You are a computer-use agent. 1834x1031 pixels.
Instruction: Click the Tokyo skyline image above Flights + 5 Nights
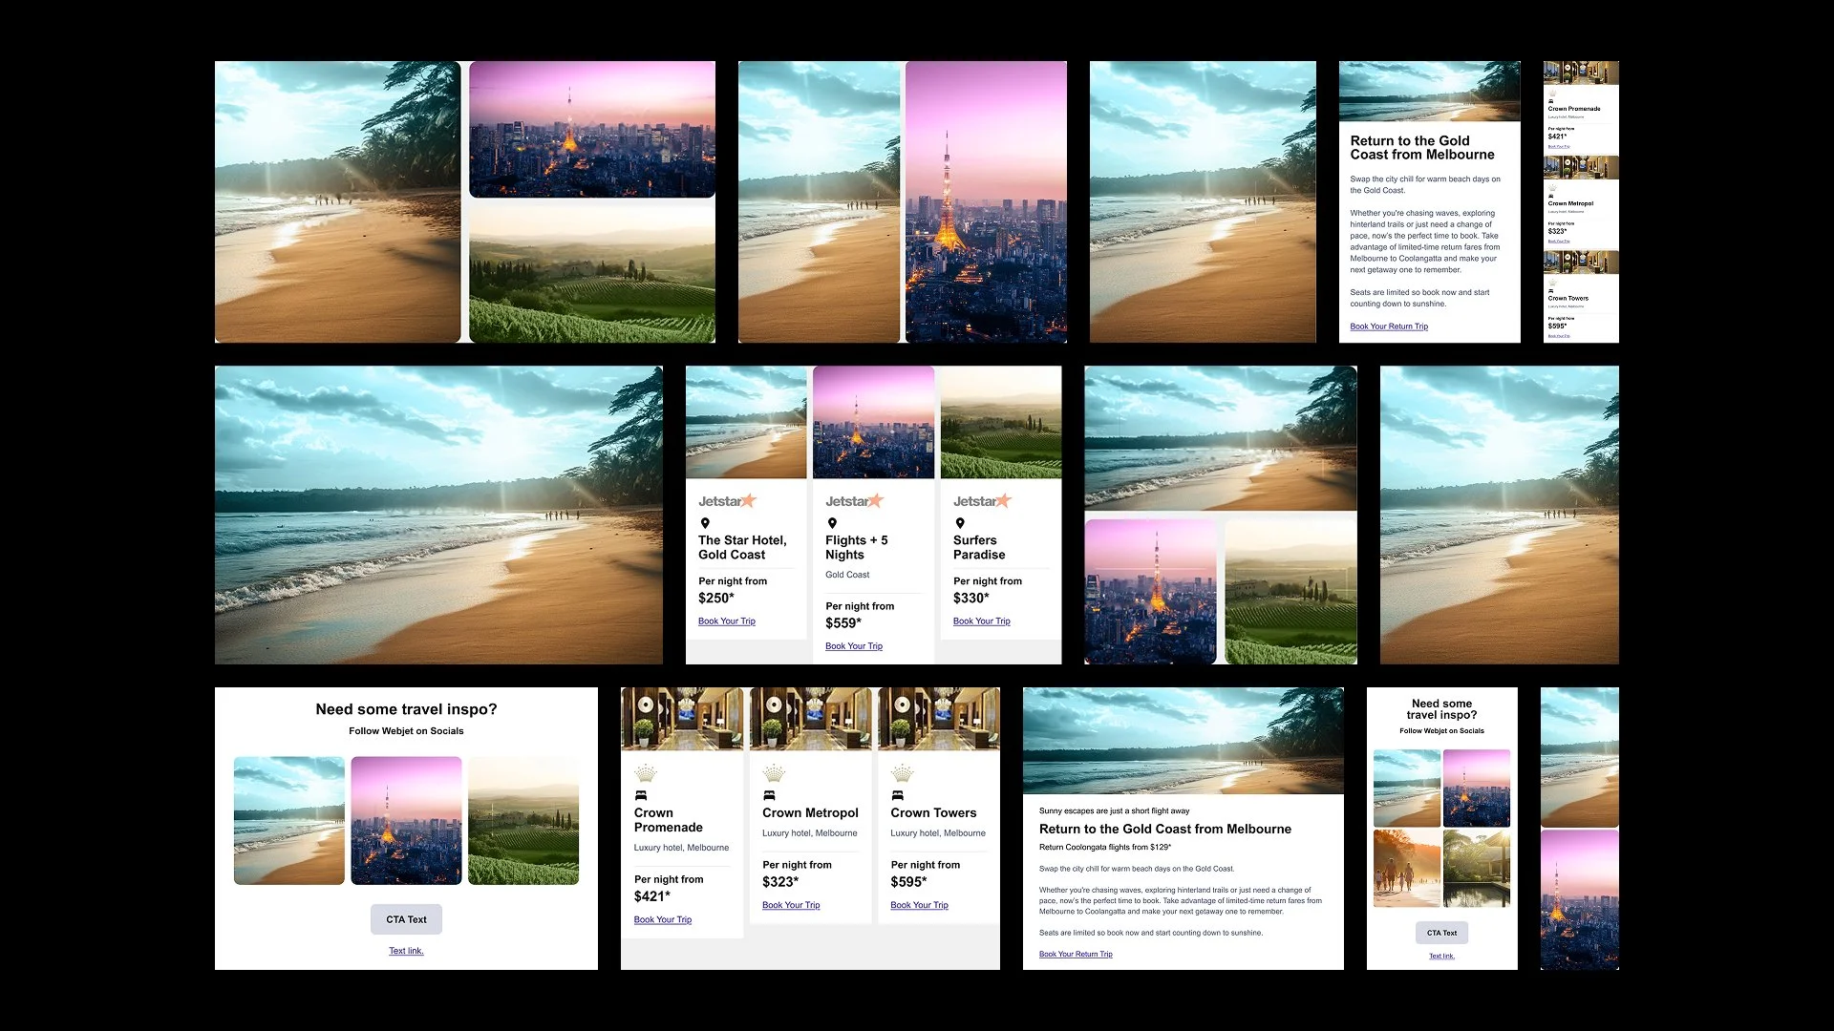coord(873,423)
